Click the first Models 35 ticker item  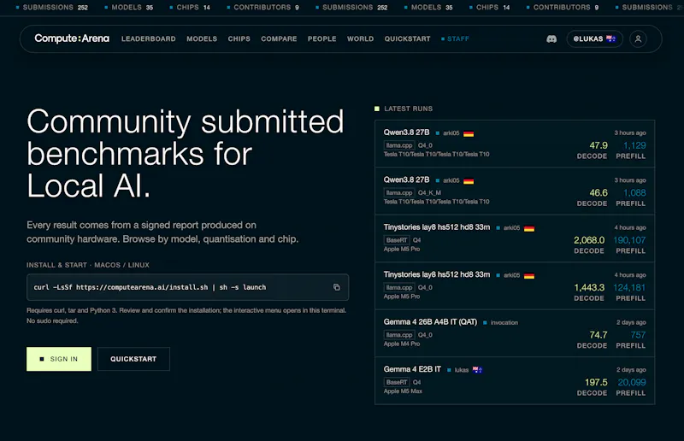pos(129,8)
